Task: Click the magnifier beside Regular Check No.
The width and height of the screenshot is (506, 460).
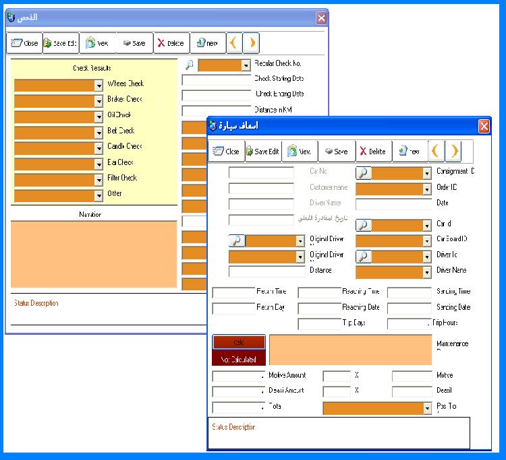Action: (190, 65)
